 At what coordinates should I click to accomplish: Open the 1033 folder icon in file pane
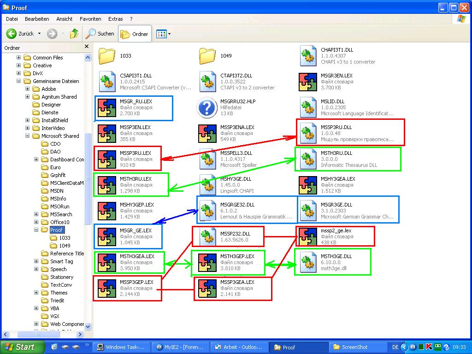click(x=107, y=56)
